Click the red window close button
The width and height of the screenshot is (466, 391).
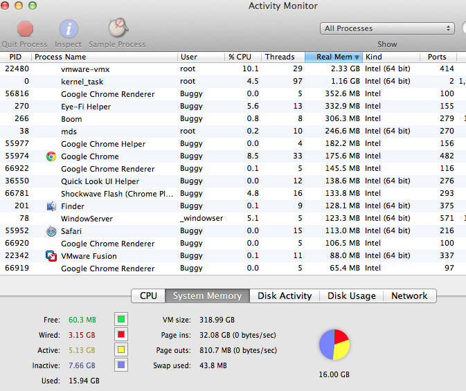click(x=4, y=6)
